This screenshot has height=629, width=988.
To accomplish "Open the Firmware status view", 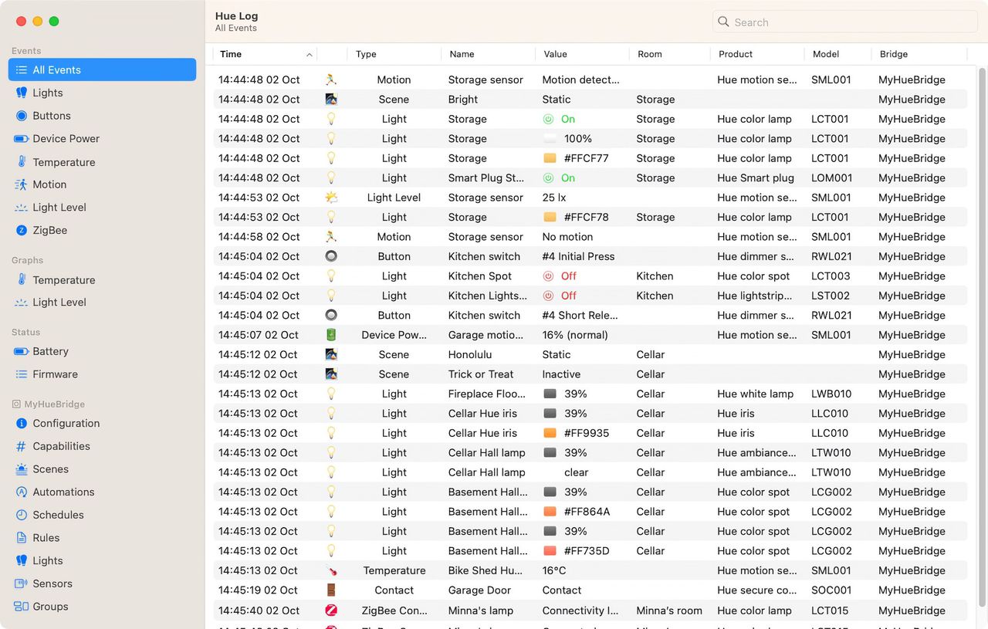I will tap(55, 374).
